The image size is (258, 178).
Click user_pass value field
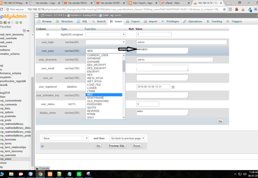pos(162,51)
